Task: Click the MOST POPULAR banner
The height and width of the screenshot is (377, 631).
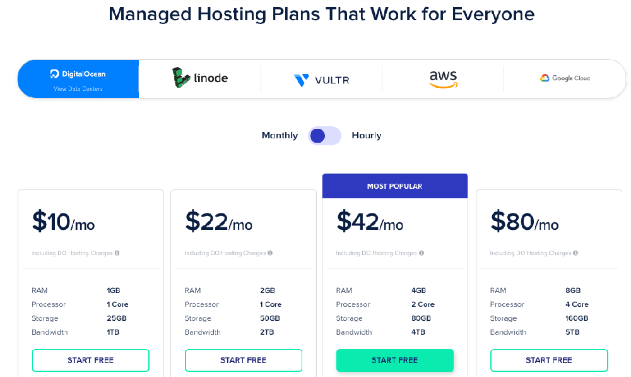Action: [x=394, y=186]
